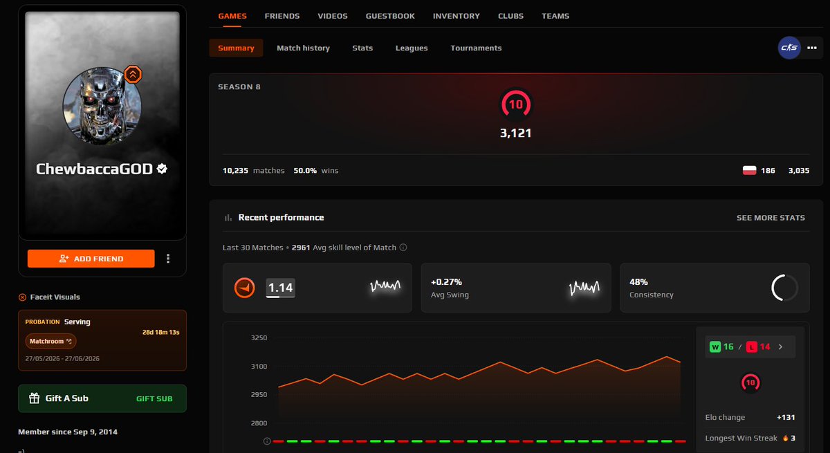Click the 50.0% wins stat
830x453 pixels.
point(316,170)
